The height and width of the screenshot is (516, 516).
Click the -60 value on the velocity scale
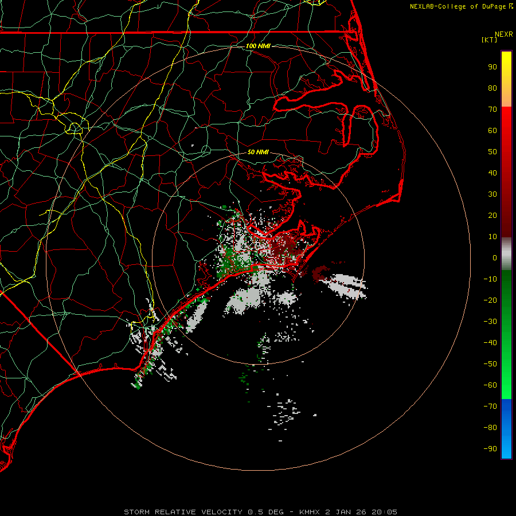tap(490, 385)
